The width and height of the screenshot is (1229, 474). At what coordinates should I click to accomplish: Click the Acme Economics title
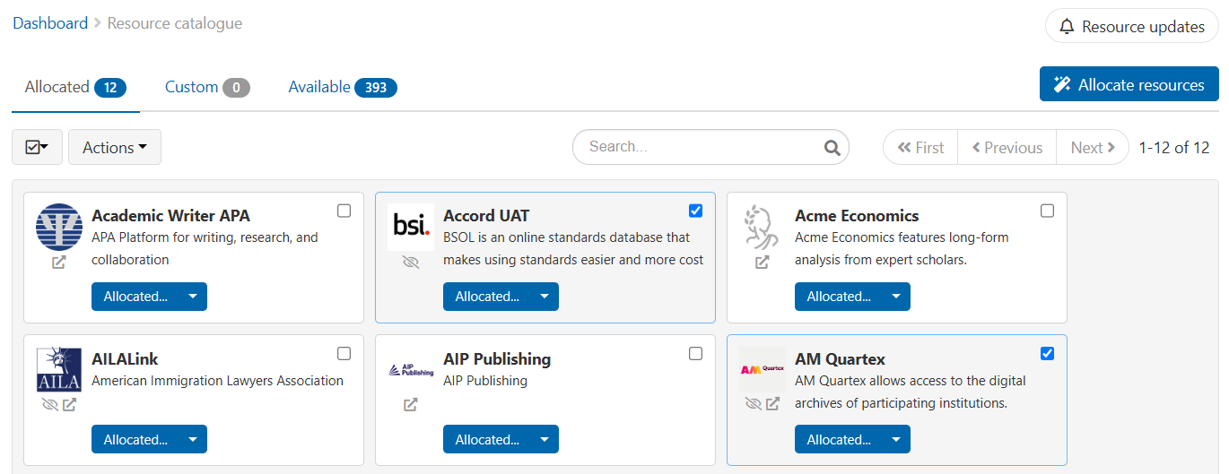[x=857, y=216]
